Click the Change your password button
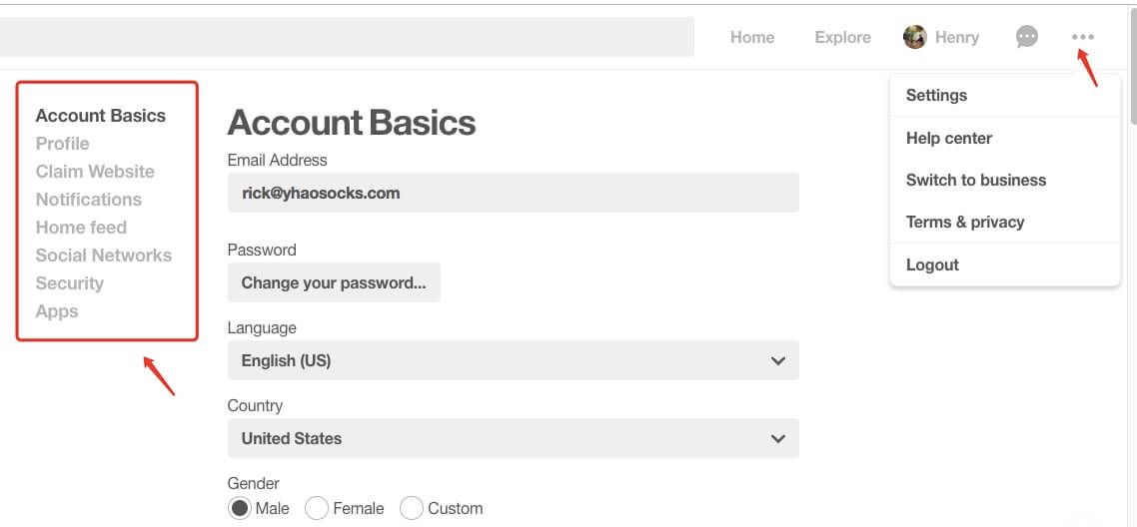1137x527 pixels. (x=334, y=282)
